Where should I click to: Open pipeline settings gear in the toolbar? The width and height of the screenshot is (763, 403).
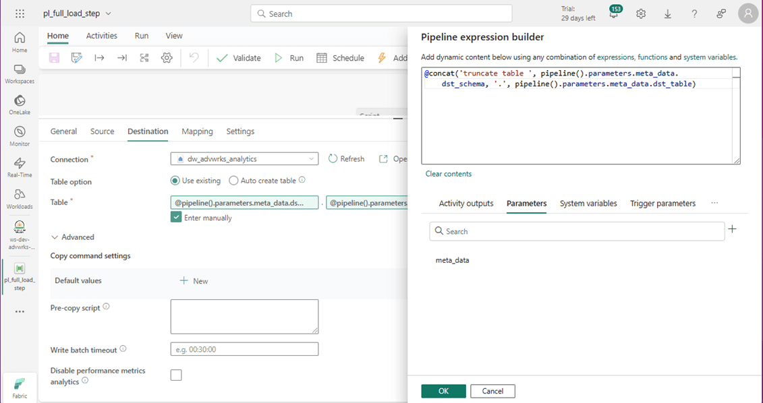pos(167,58)
